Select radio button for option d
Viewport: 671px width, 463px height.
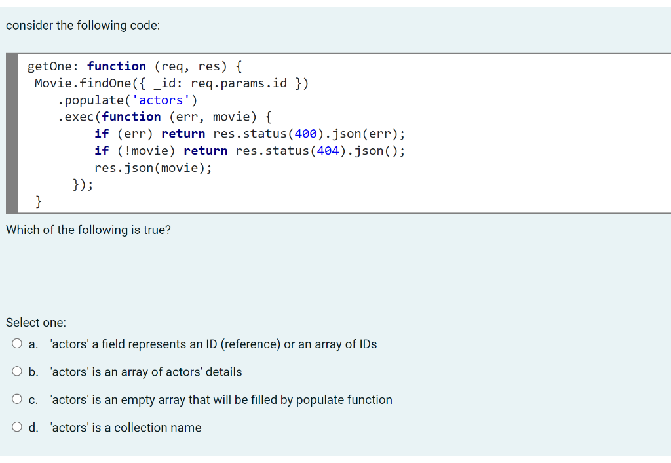(17, 426)
